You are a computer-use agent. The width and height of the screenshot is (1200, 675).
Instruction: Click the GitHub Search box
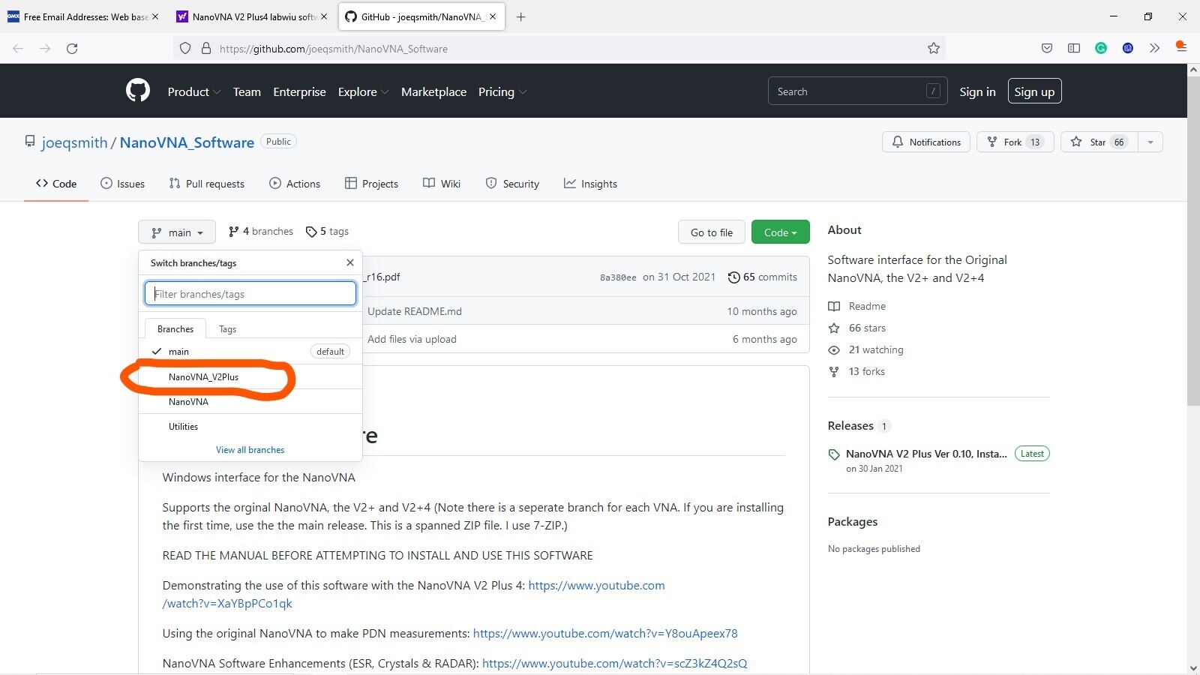pos(857,91)
